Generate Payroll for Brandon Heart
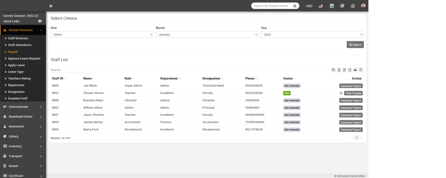The width and height of the screenshot is (446, 178). 351,100
